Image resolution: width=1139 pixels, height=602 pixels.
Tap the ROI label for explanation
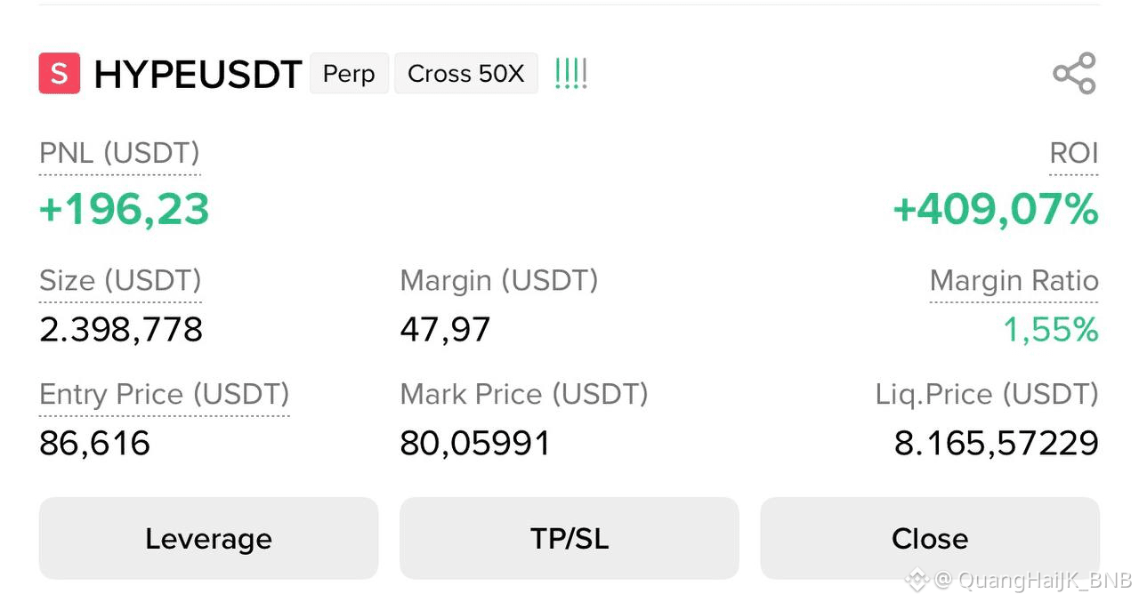tap(1074, 154)
